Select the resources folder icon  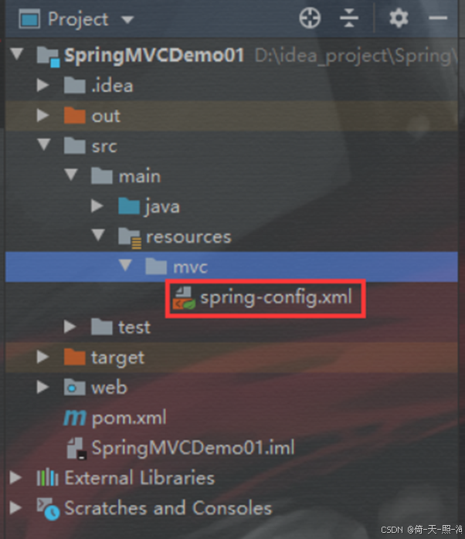tap(129, 237)
